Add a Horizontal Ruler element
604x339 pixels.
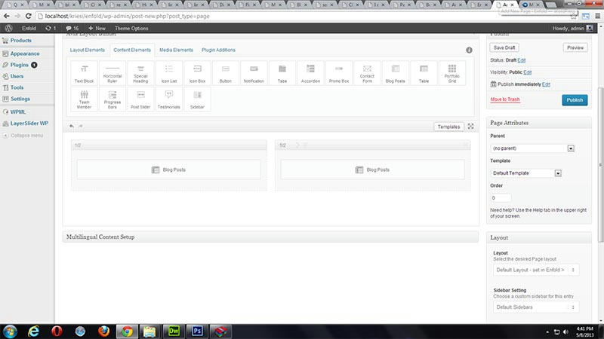[112, 73]
